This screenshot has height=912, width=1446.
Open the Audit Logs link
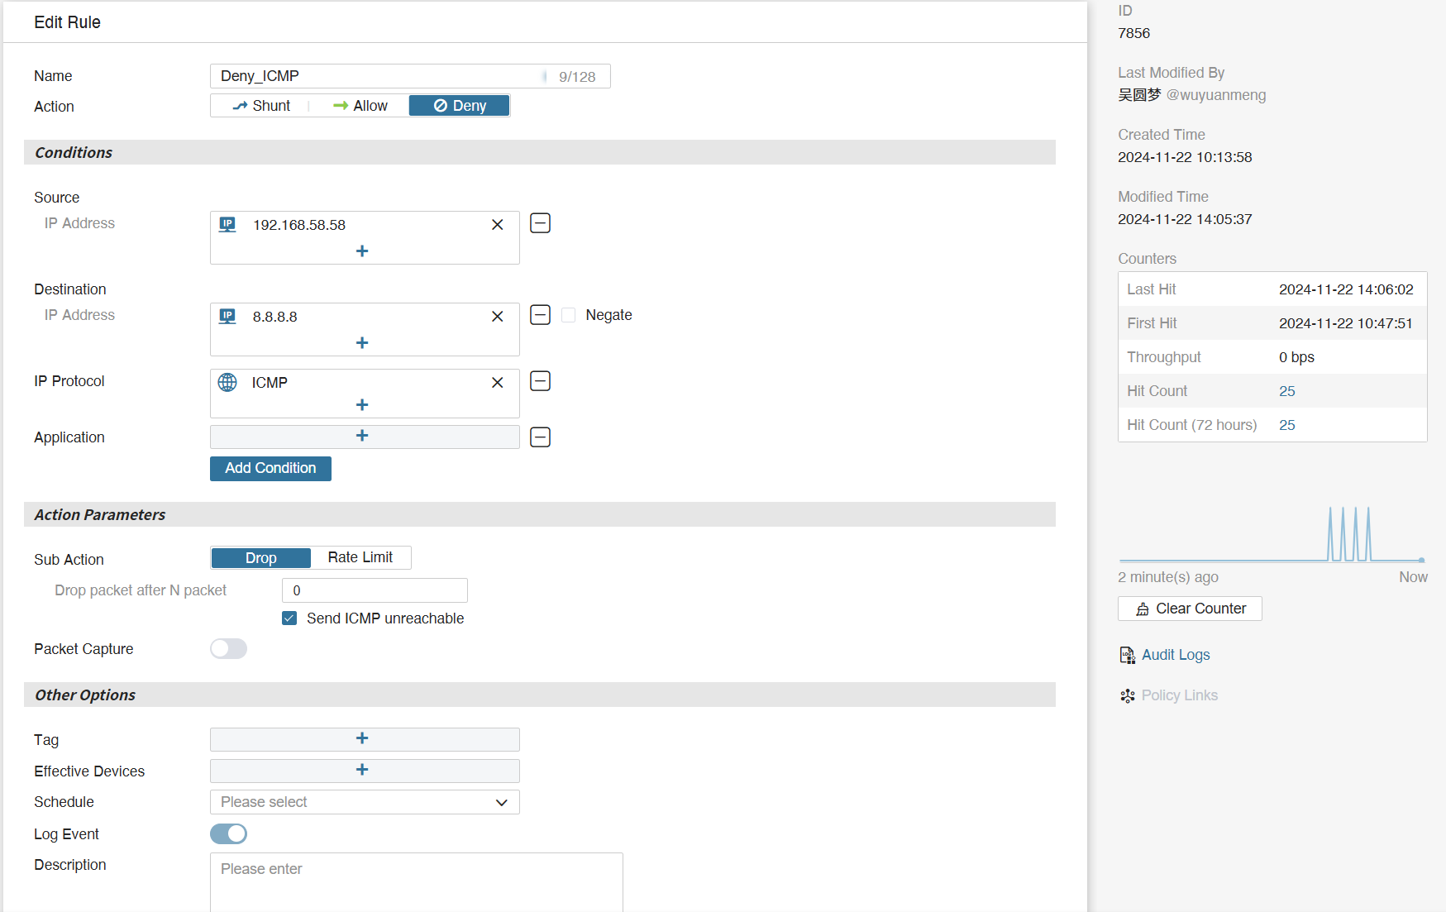click(x=1175, y=655)
